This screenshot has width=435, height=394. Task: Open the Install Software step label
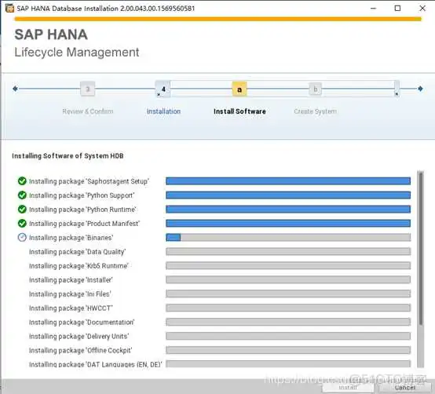point(239,111)
